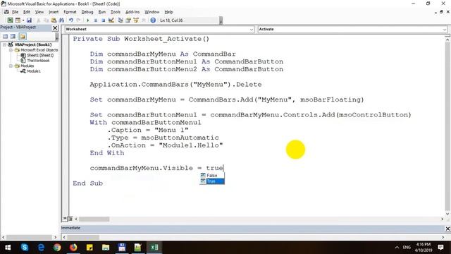Open the Run menu
Image resolution: width=451 pixels, height=254 pixels.
point(101,12)
